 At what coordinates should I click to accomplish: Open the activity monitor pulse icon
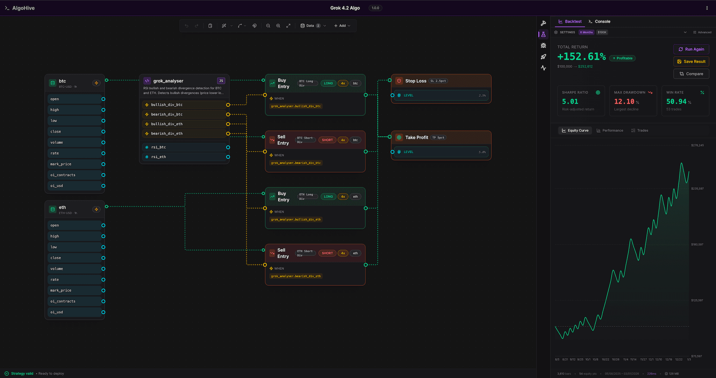point(543,68)
